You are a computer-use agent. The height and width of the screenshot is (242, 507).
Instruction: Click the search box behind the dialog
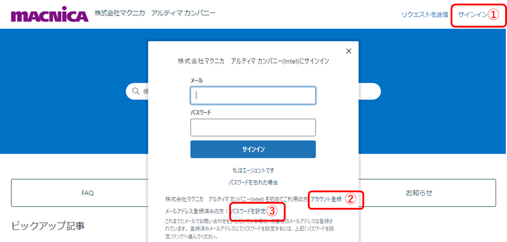[x=253, y=91]
